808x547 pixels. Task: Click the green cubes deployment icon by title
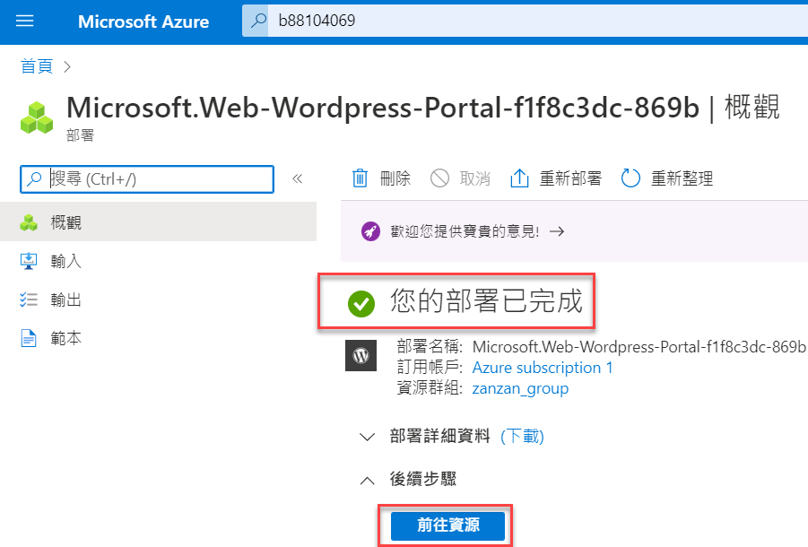(37, 118)
